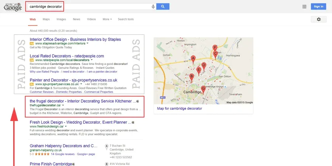The height and width of the screenshot is (166, 332).
Task: Click Map for cambridge decorator link
Action: click(x=180, y=108)
